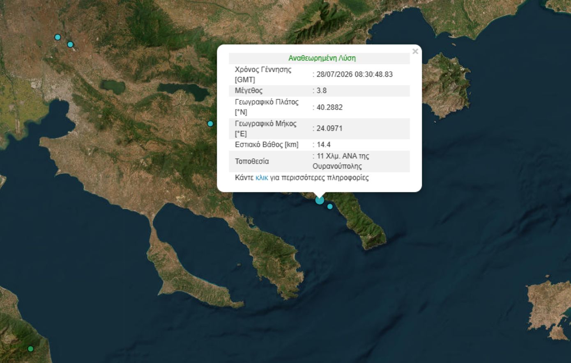The height and width of the screenshot is (363, 571).
Task: Select the large earthquake marker under the popup
Action: pyautogui.click(x=320, y=200)
